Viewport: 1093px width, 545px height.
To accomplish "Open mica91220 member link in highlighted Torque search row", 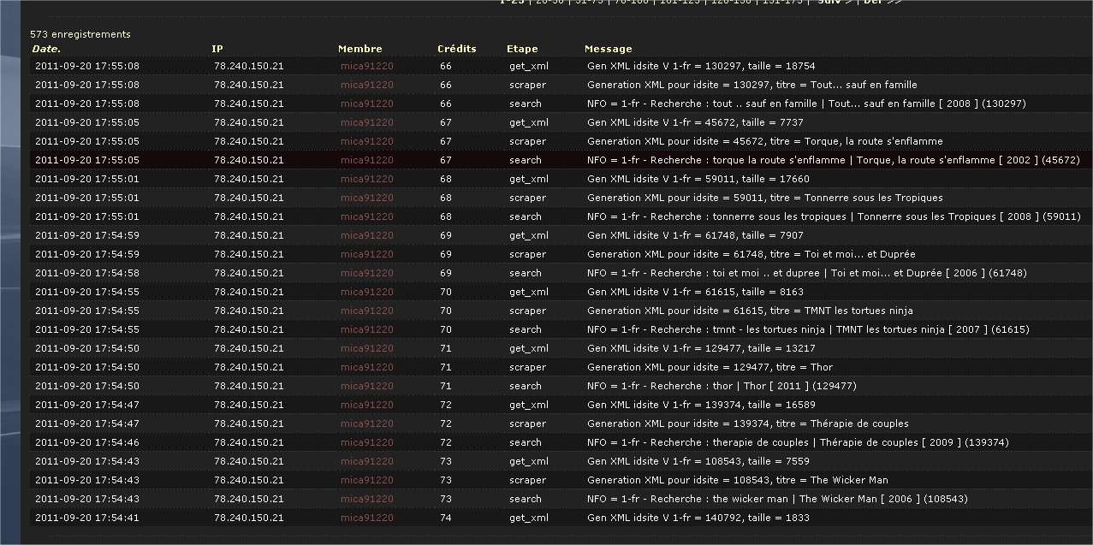I will tap(366, 160).
